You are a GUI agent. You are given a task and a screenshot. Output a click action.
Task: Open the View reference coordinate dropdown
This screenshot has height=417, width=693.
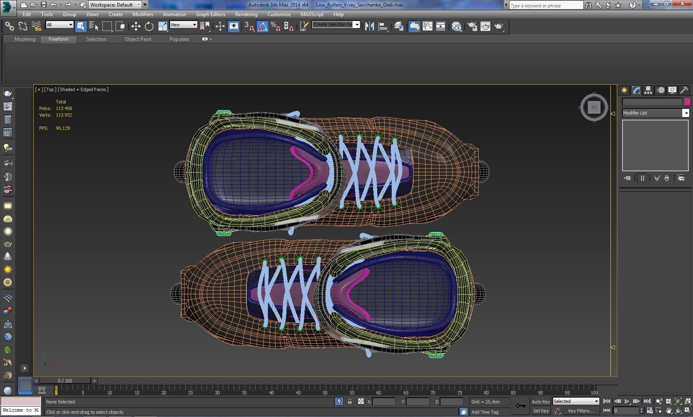[183, 25]
